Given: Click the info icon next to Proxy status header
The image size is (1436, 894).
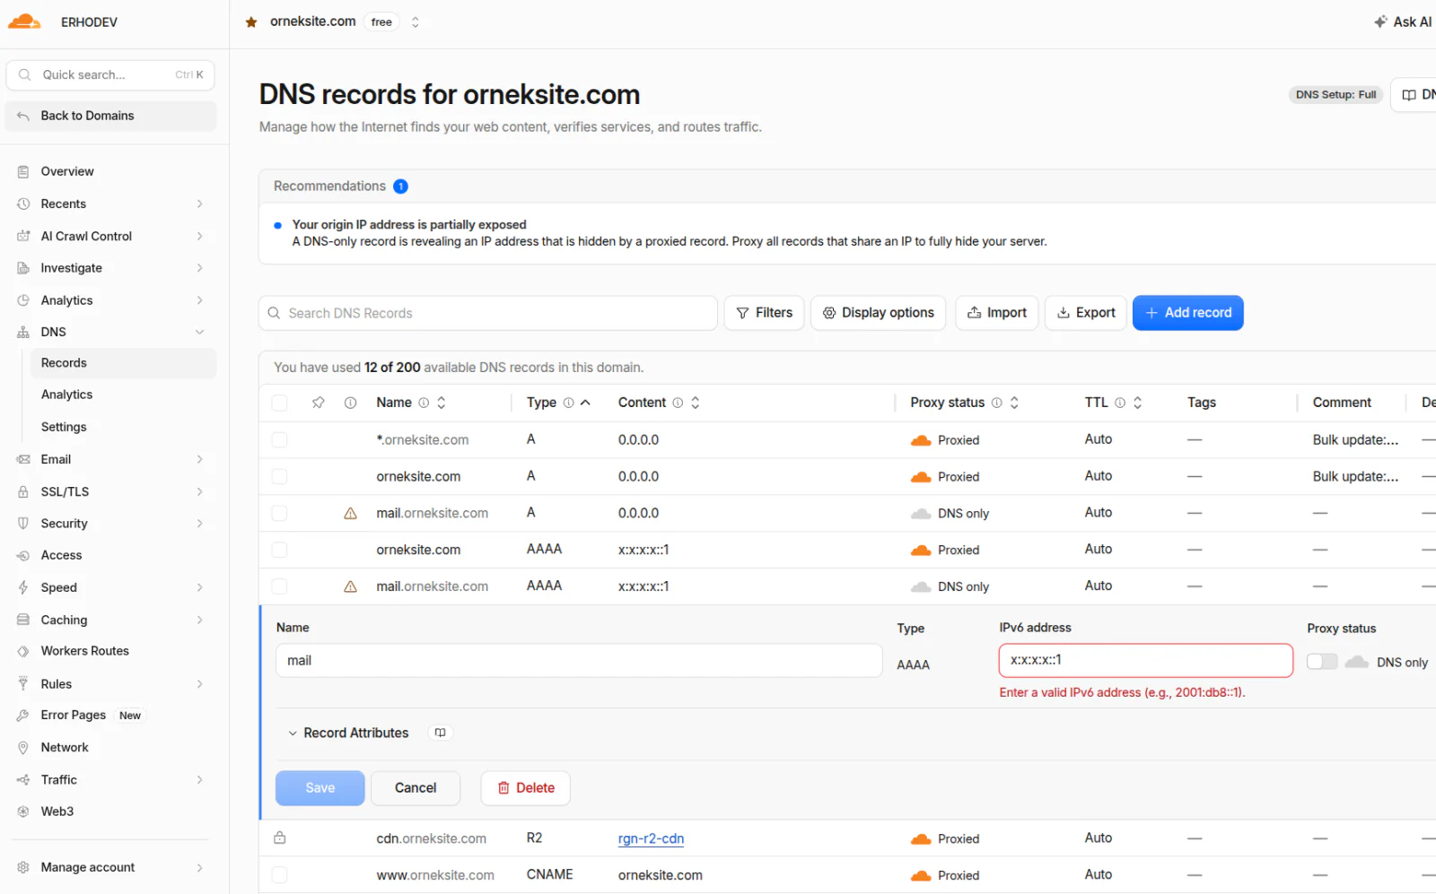Looking at the screenshot, I should (996, 403).
